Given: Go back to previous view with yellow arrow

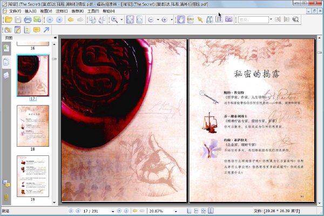Looking at the screenshot, I should point(71,19).
